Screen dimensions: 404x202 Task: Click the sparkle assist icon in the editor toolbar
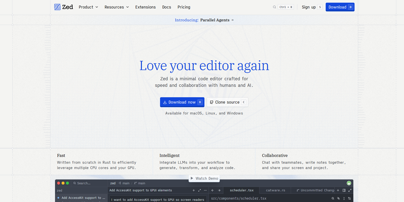(x=338, y=198)
